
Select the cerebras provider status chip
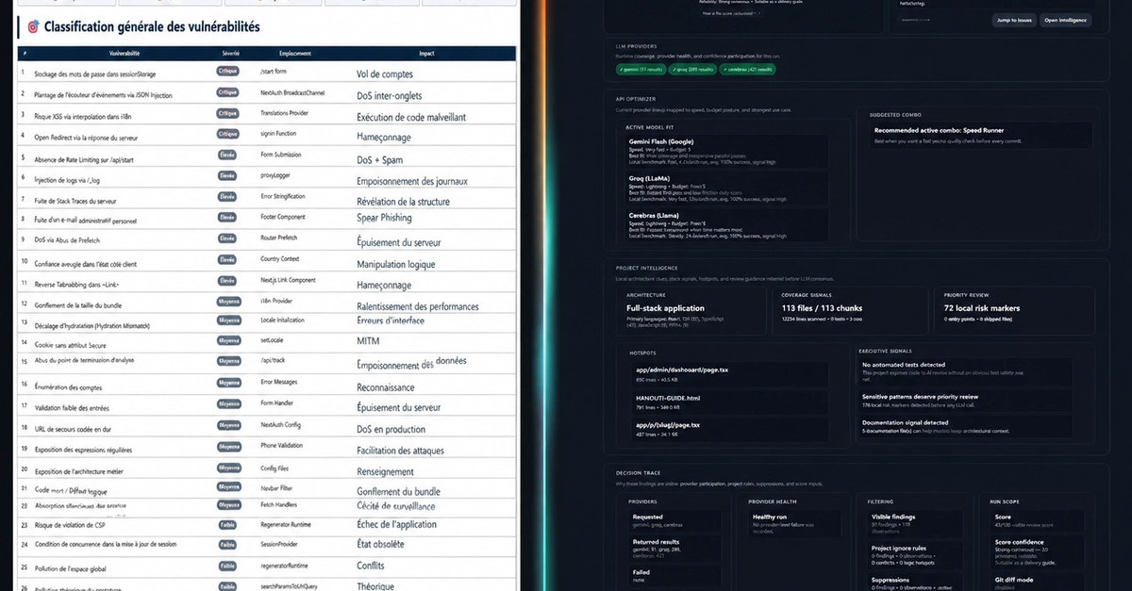[748, 69]
